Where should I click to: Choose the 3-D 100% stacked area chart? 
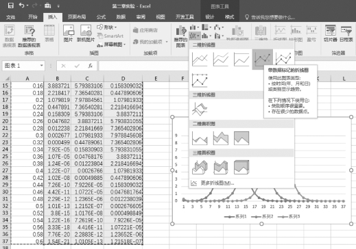point(241,167)
